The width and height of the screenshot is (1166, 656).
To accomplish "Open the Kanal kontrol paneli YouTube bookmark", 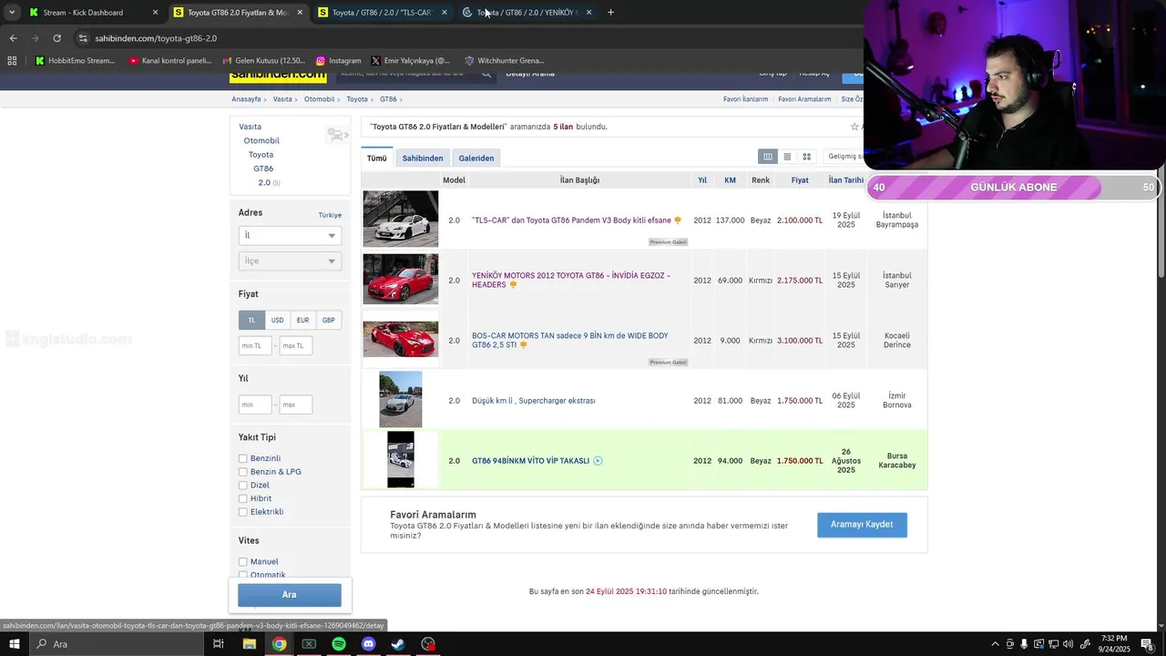I will [x=170, y=61].
